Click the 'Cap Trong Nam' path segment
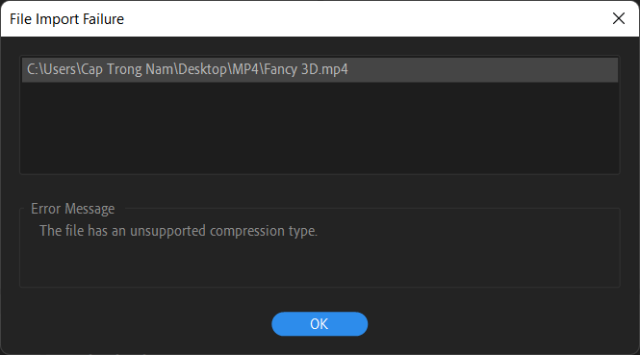Viewport: 640px width, 355px height. 127,69
